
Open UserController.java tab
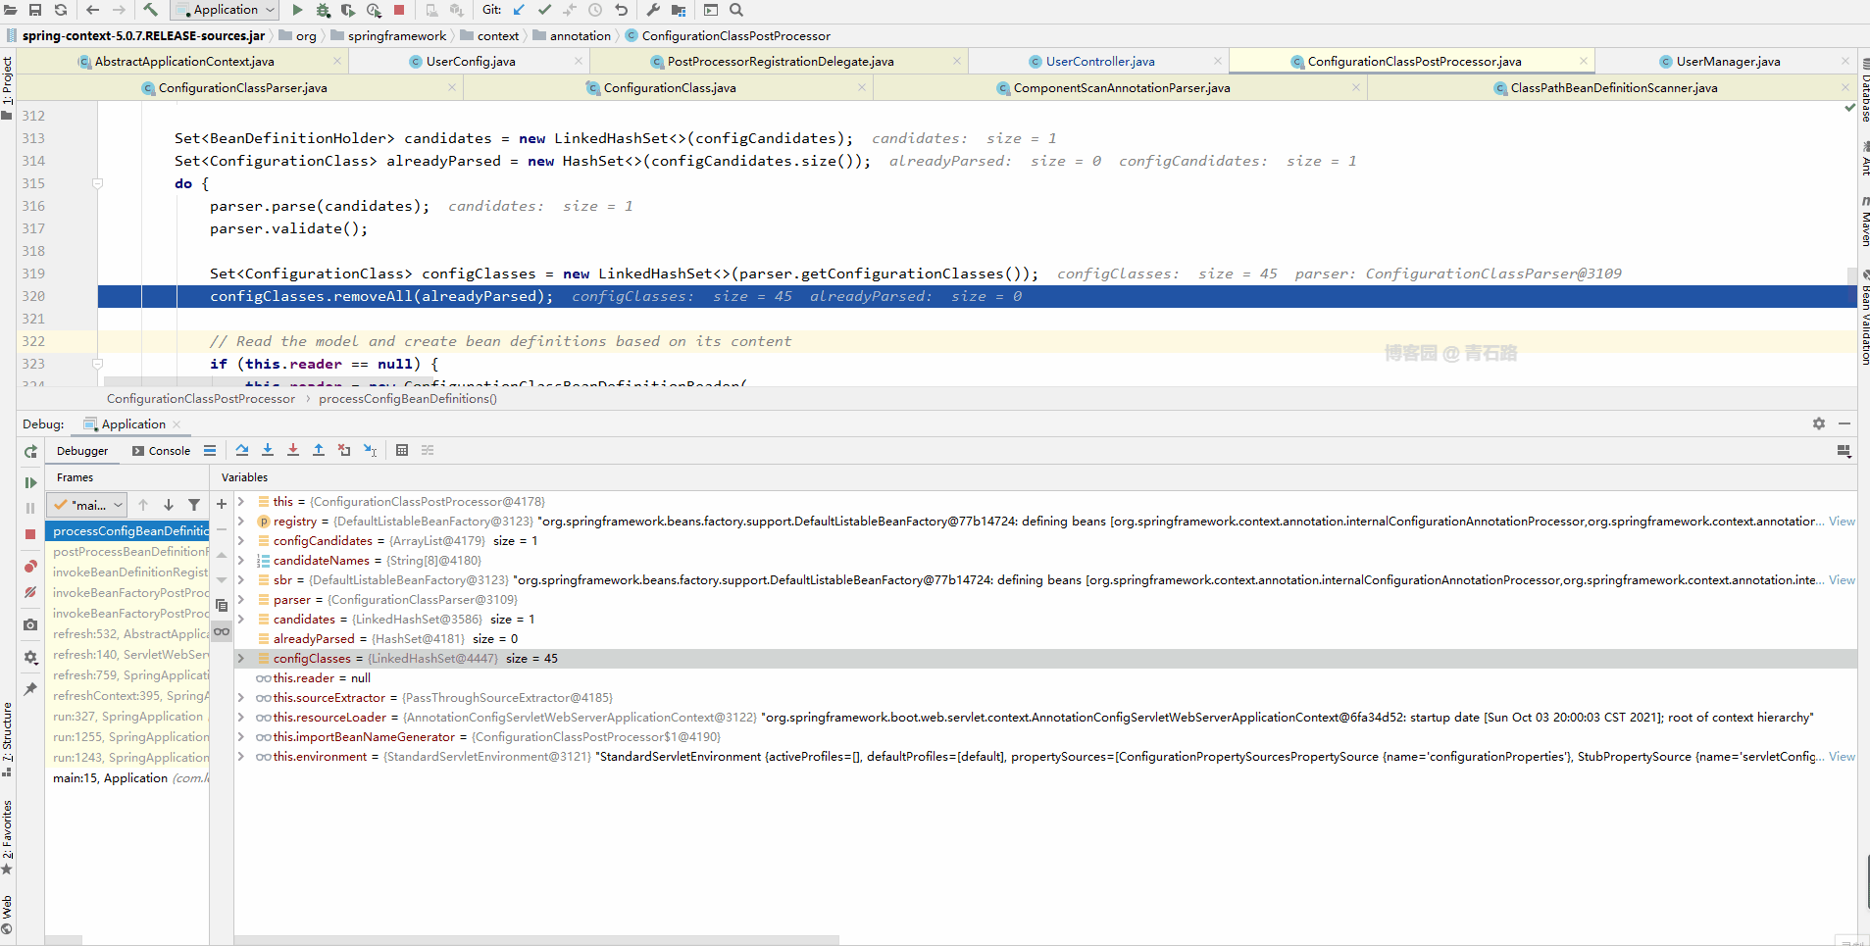click(x=1100, y=61)
